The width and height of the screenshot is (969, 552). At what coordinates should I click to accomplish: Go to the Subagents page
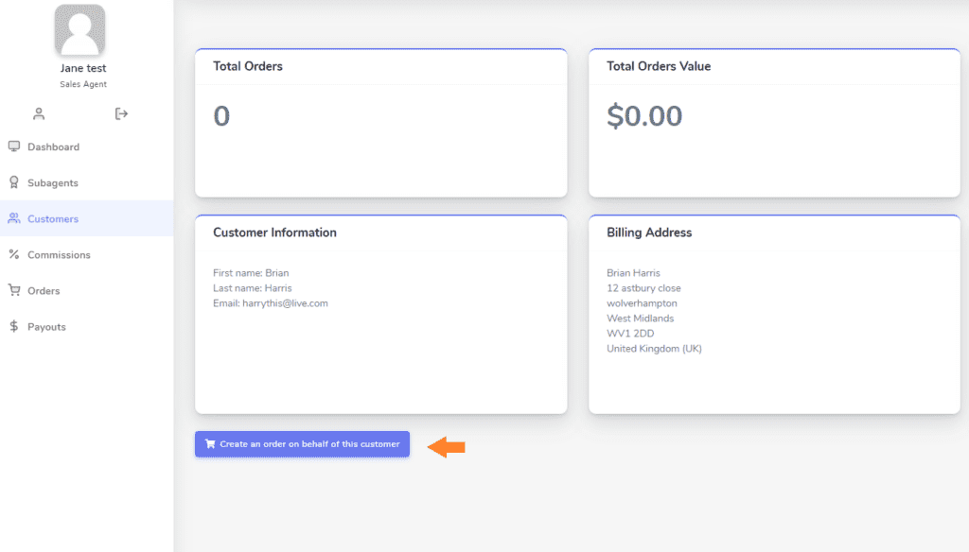86,182
